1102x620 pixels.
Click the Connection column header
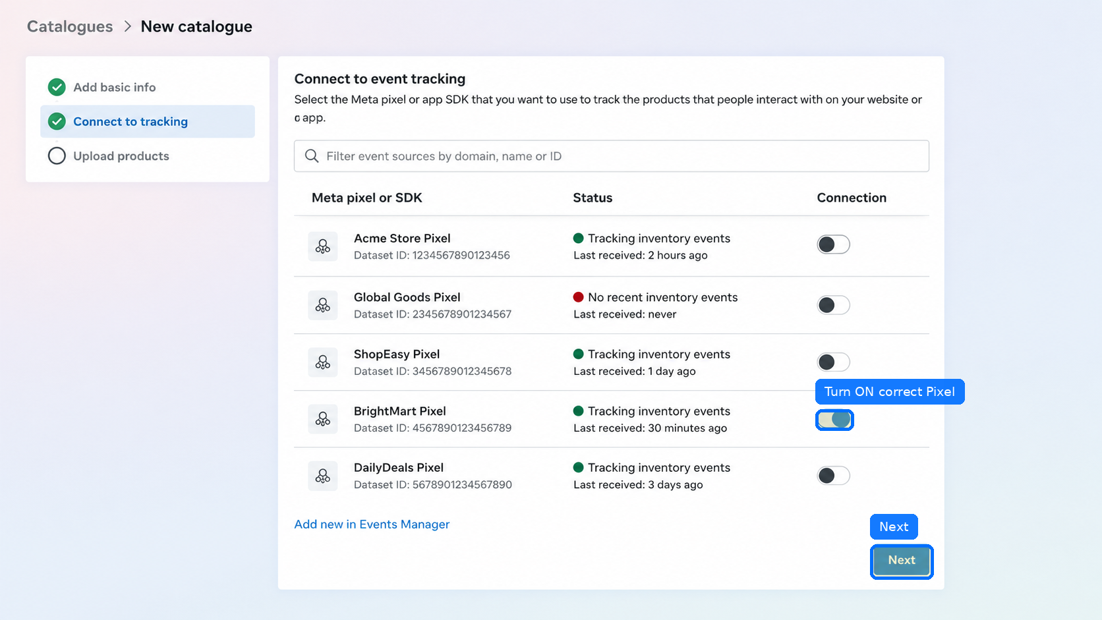[x=852, y=198]
